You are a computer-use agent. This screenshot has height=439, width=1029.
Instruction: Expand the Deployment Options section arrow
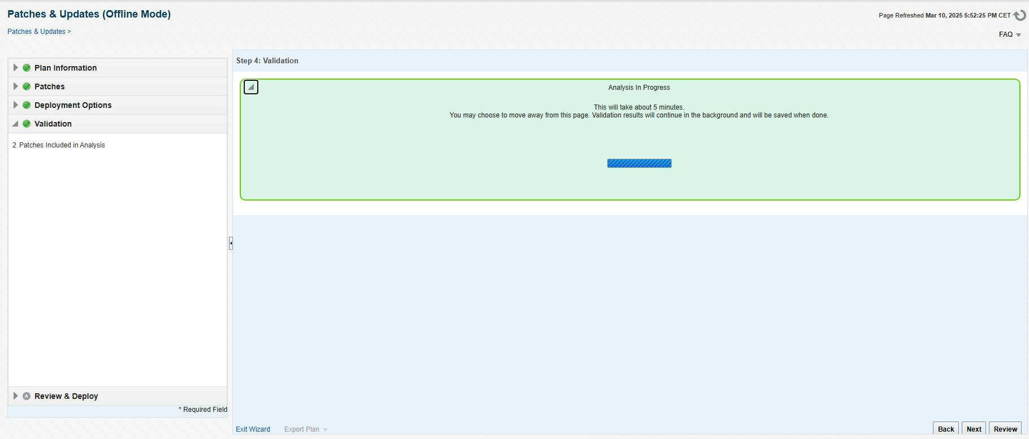click(16, 105)
